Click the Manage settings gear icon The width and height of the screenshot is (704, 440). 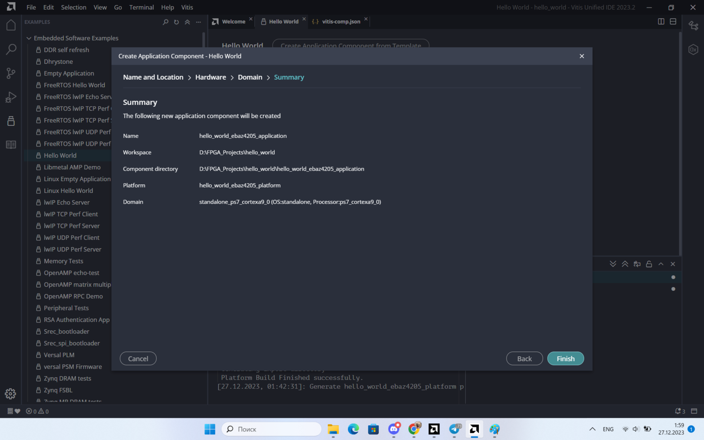[10, 394]
